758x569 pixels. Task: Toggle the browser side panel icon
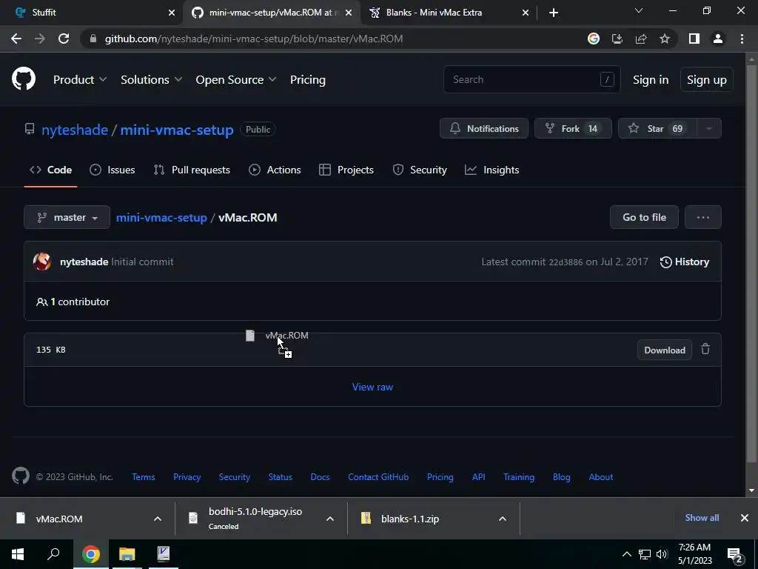click(x=694, y=39)
